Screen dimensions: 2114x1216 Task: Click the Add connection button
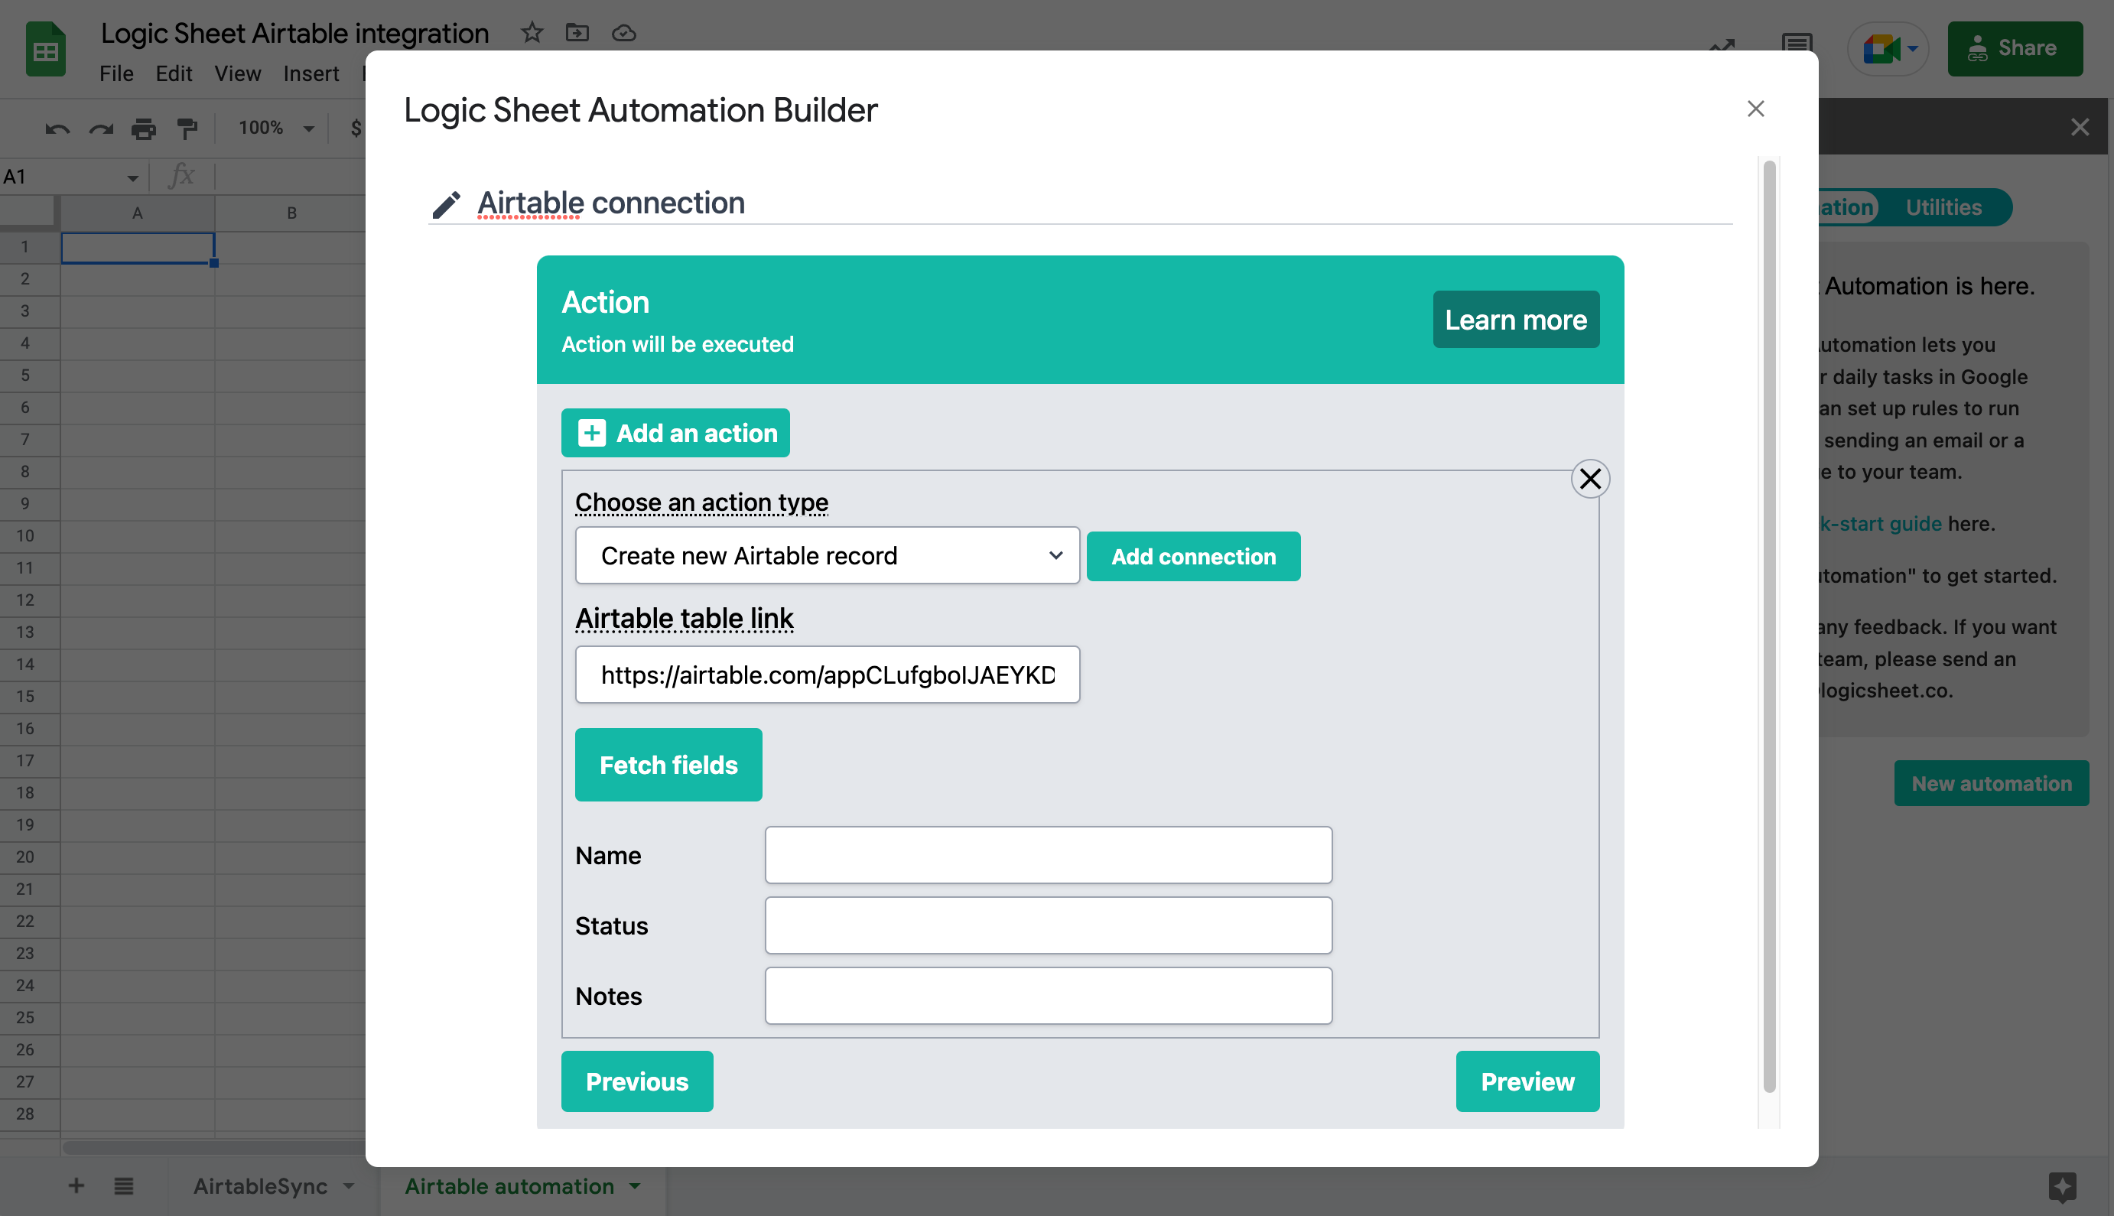[1192, 555]
